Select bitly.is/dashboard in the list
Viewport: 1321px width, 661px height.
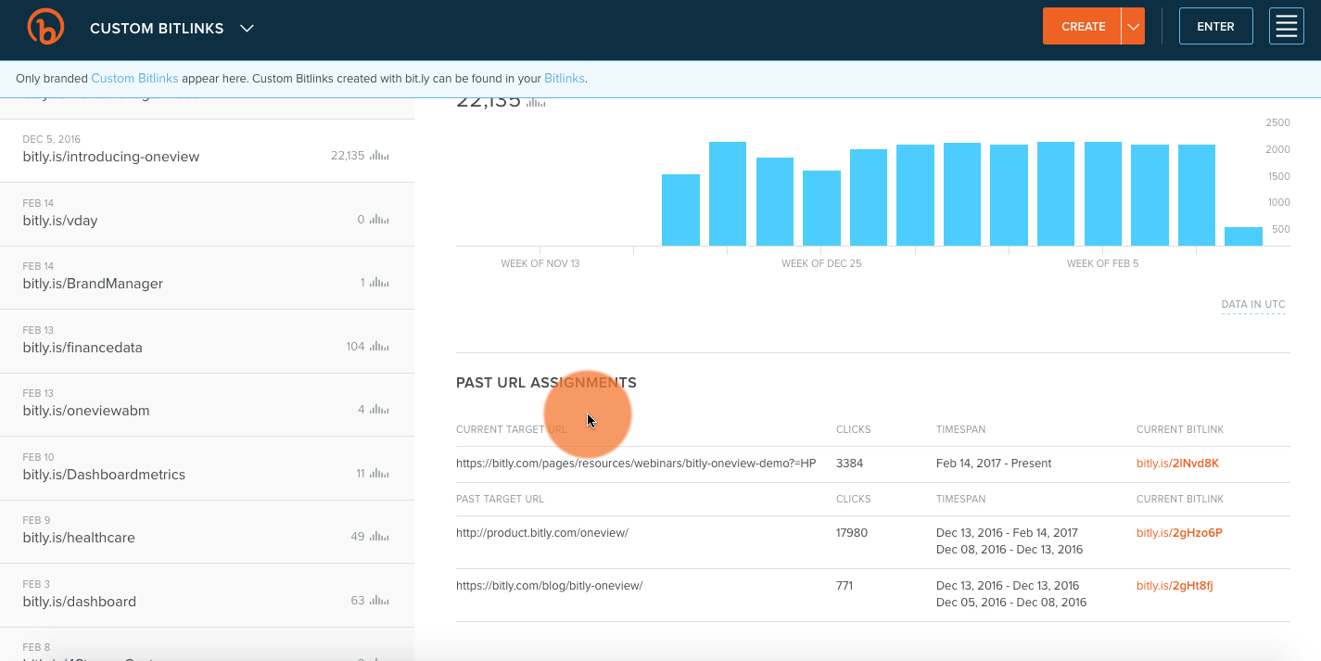[207, 595]
